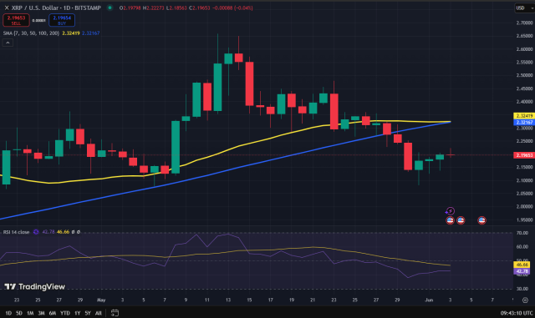Select the 1M time range

point(30,313)
